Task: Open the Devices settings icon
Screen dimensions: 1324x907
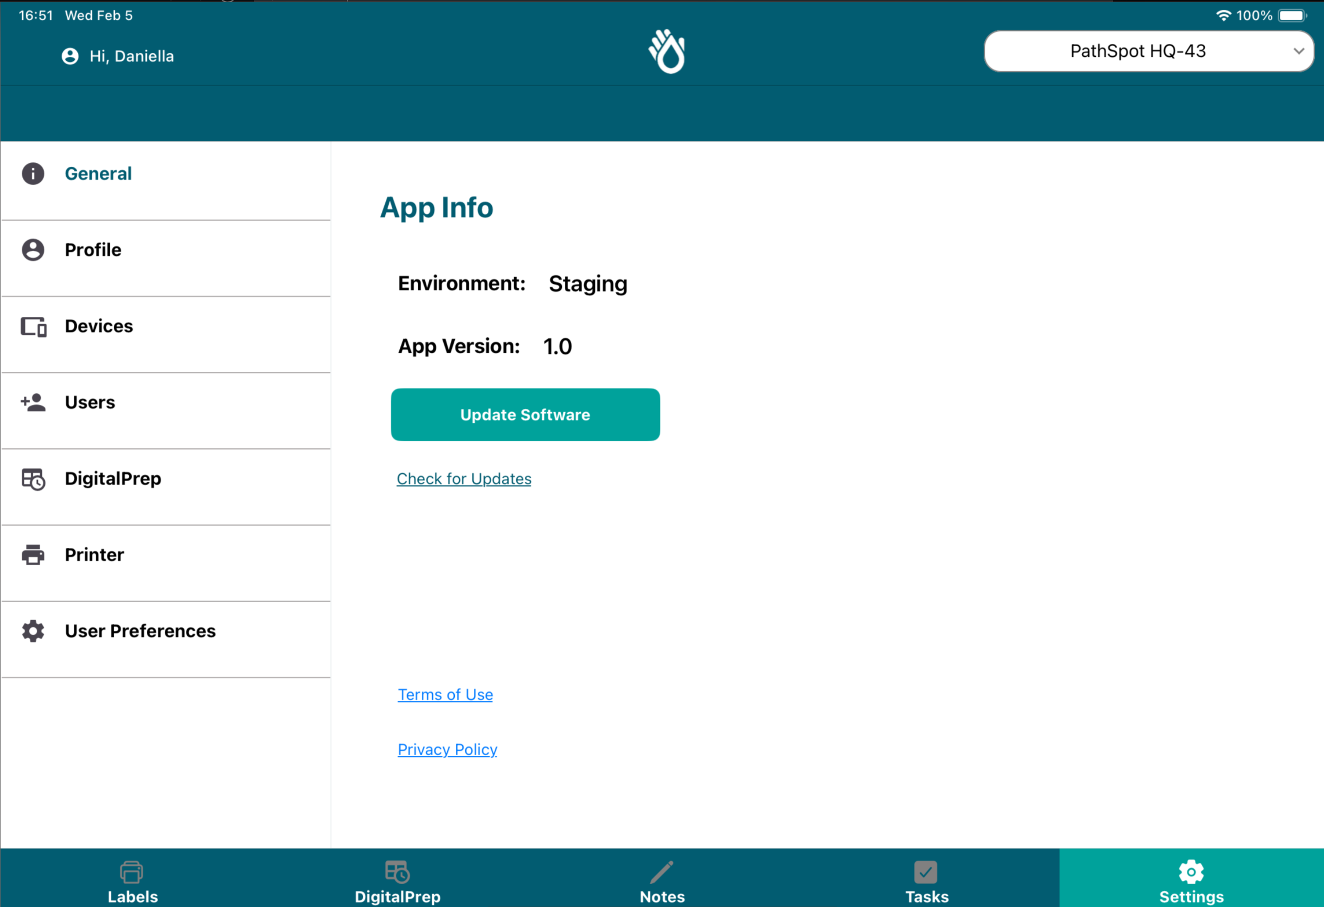Action: point(33,326)
